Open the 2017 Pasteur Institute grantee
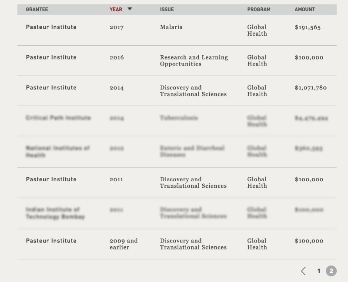The height and width of the screenshot is (282, 348). 51,27
